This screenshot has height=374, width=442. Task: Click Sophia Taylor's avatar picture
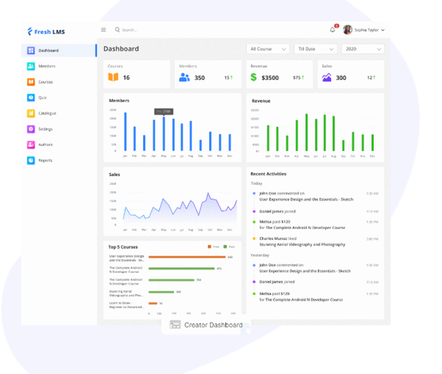click(x=347, y=30)
